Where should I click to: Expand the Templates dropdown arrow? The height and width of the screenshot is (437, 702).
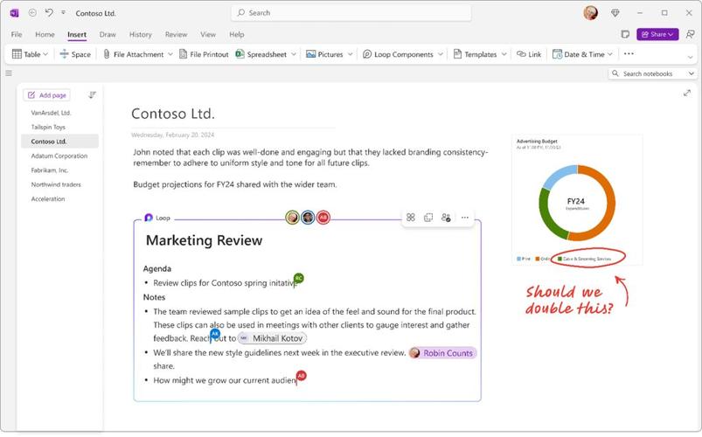pyautogui.click(x=504, y=54)
